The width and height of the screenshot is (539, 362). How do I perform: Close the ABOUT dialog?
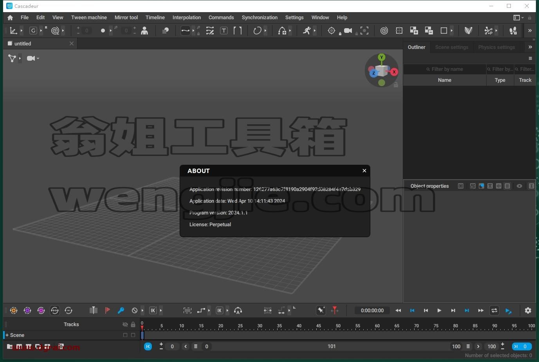point(364,171)
